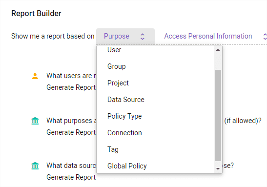Click the Report Builder heading

pos(36,14)
